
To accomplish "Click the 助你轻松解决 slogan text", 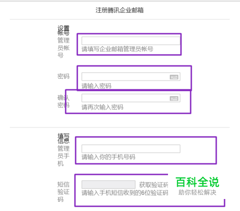I will [x=197, y=192].
